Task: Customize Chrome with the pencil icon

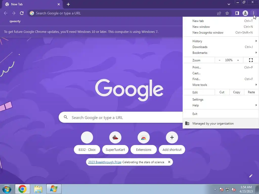Action: tap(251, 176)
